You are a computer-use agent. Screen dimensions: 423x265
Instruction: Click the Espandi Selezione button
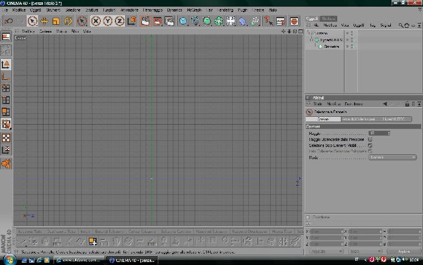click(109, 232)
